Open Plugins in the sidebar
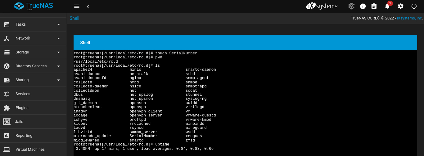Screen dimensions: 424x156 pyautogui.click(x=22, y=108)
